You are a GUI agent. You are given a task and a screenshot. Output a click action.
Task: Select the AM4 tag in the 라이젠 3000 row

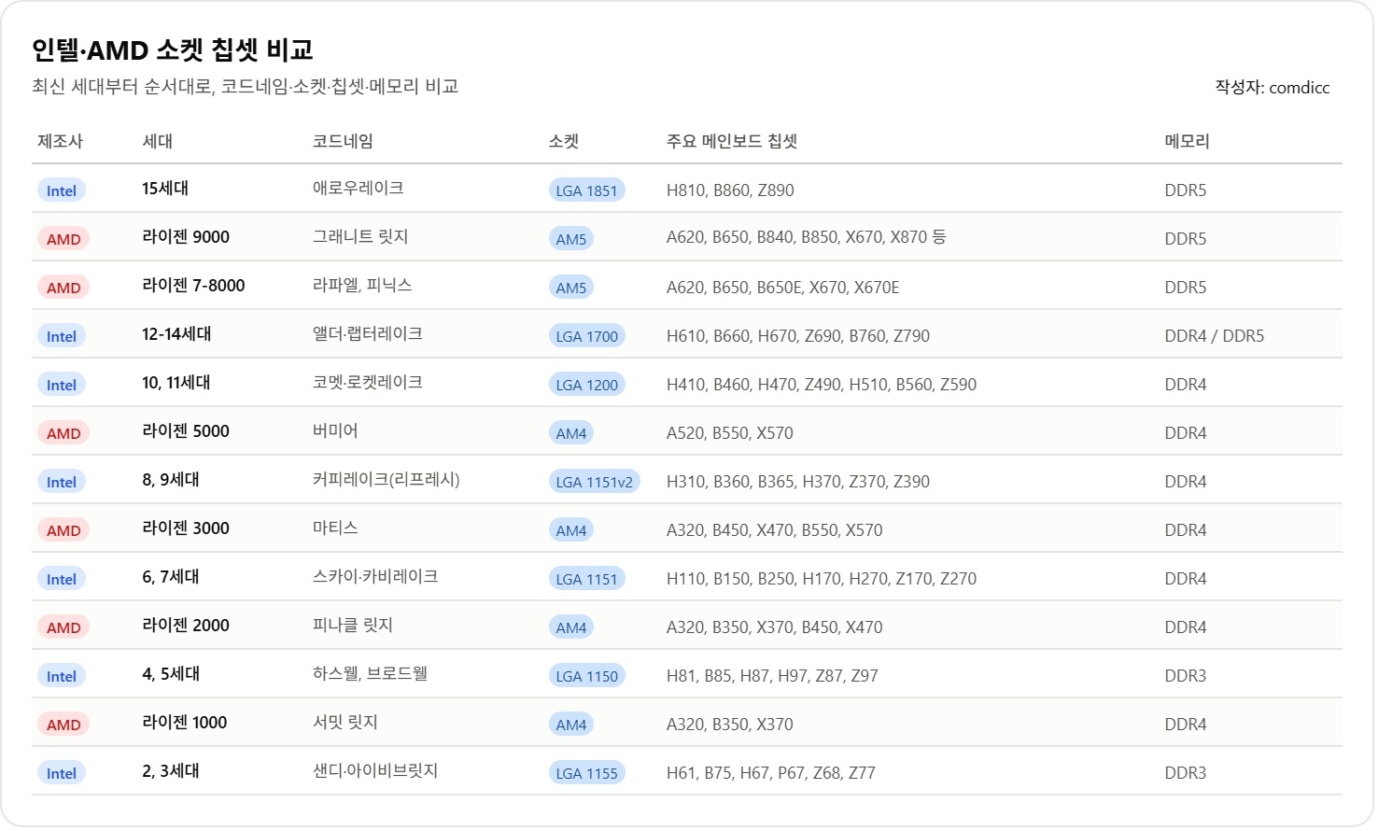coord(571,530)
